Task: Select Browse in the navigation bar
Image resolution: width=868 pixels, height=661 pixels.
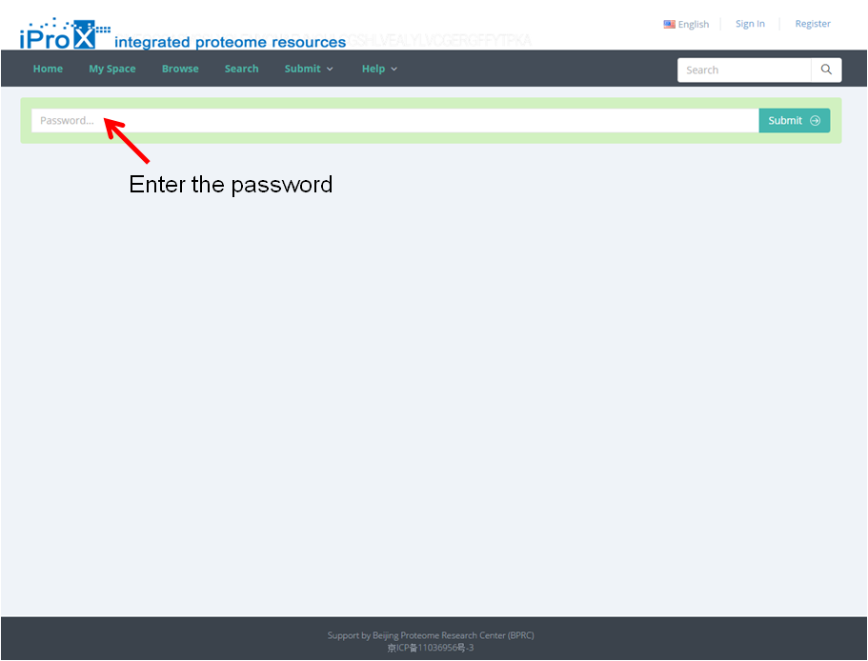Action: pyautogui.click(x=180, y=69)
